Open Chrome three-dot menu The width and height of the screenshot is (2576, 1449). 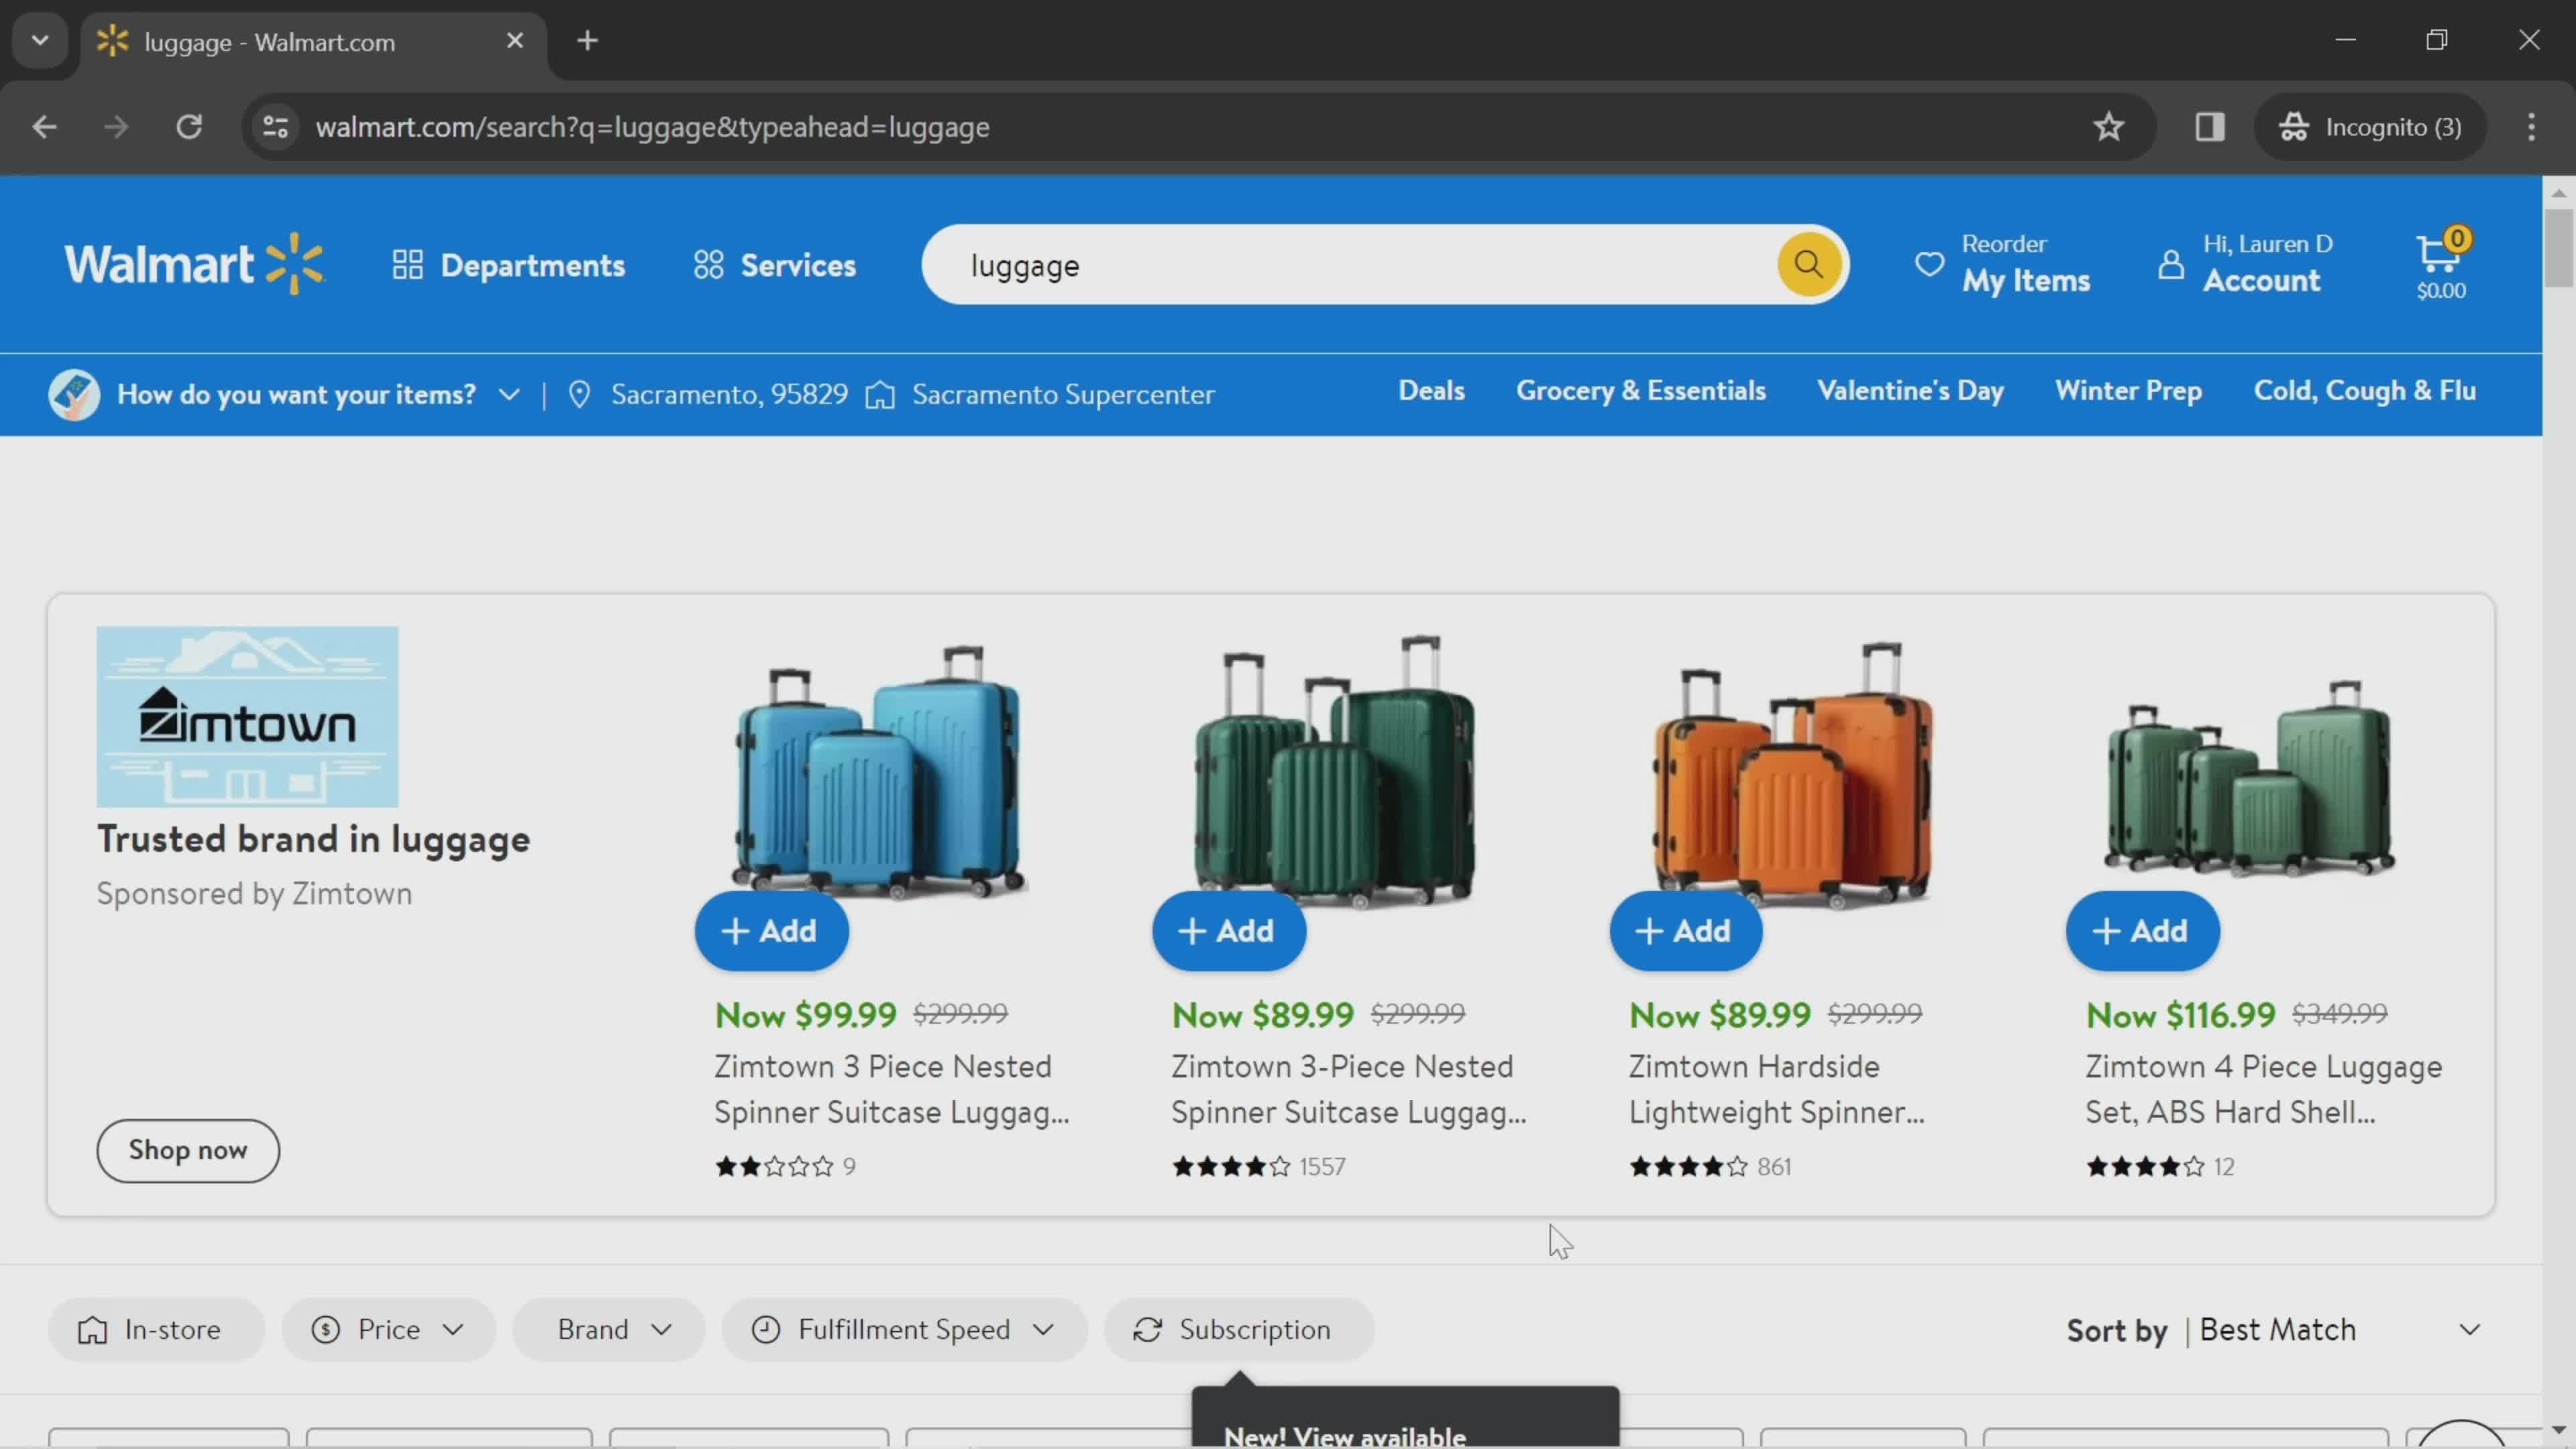point(2531,127)
